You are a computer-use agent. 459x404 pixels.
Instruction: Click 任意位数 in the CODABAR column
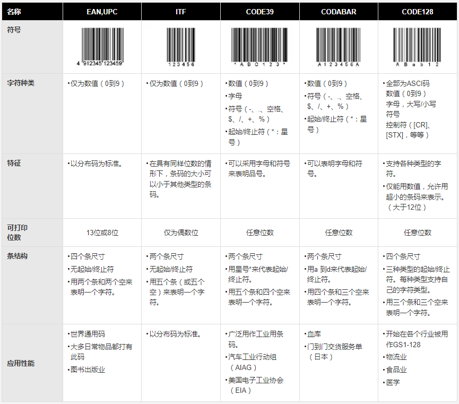[x=339, y=233]
